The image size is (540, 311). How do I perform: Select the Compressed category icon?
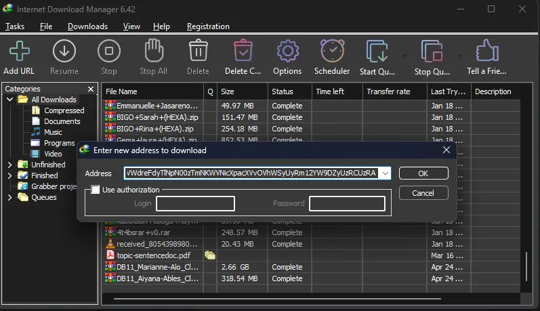point(36,110)
